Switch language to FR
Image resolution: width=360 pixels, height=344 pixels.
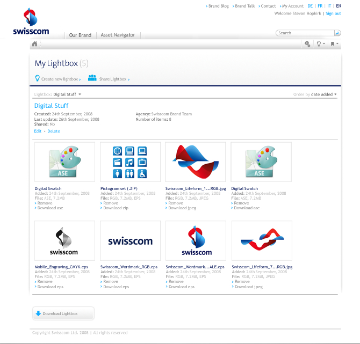[x=320, y=6]
